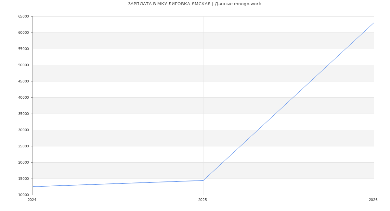The height and width of the screenshot is (211, 390).
Task: Click the 10000 y-axis label
Action: coord(23,195)
